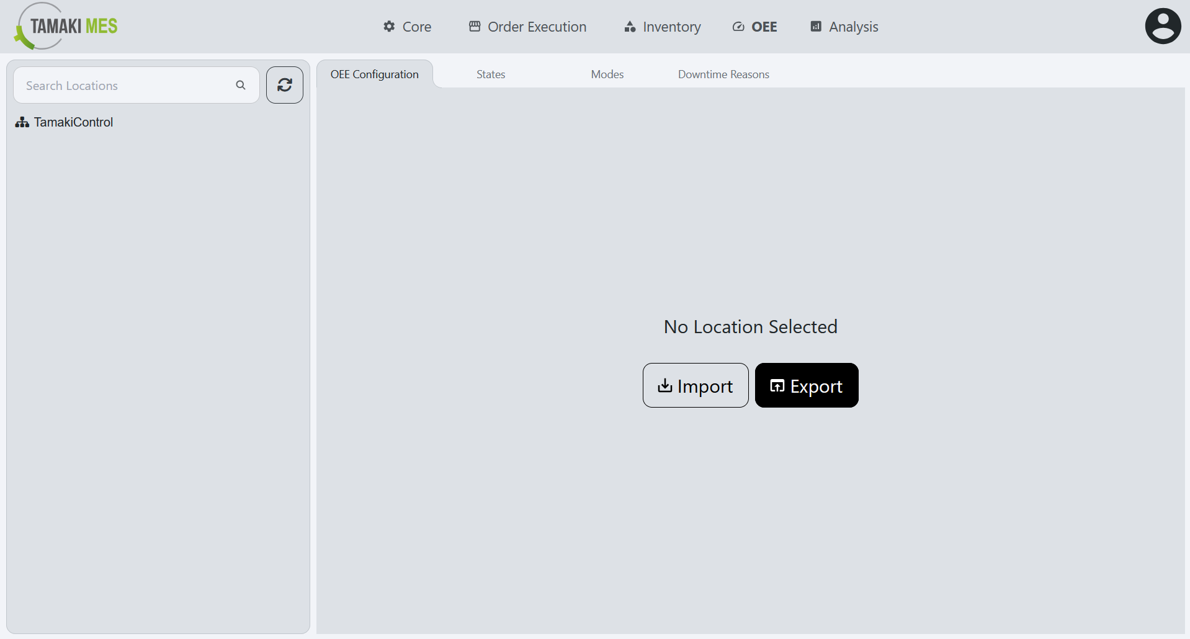Open the Downtime Reasons tab

[723, 74]
